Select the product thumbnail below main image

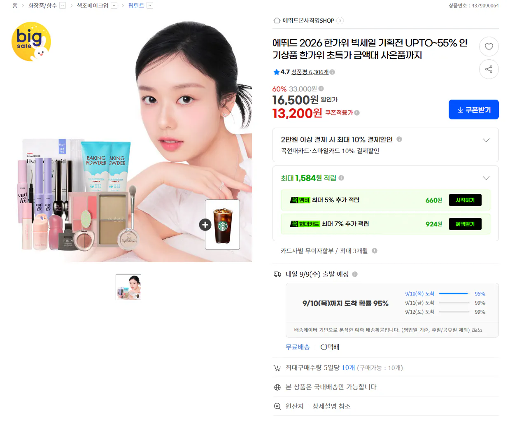click(x=128, y=287)
